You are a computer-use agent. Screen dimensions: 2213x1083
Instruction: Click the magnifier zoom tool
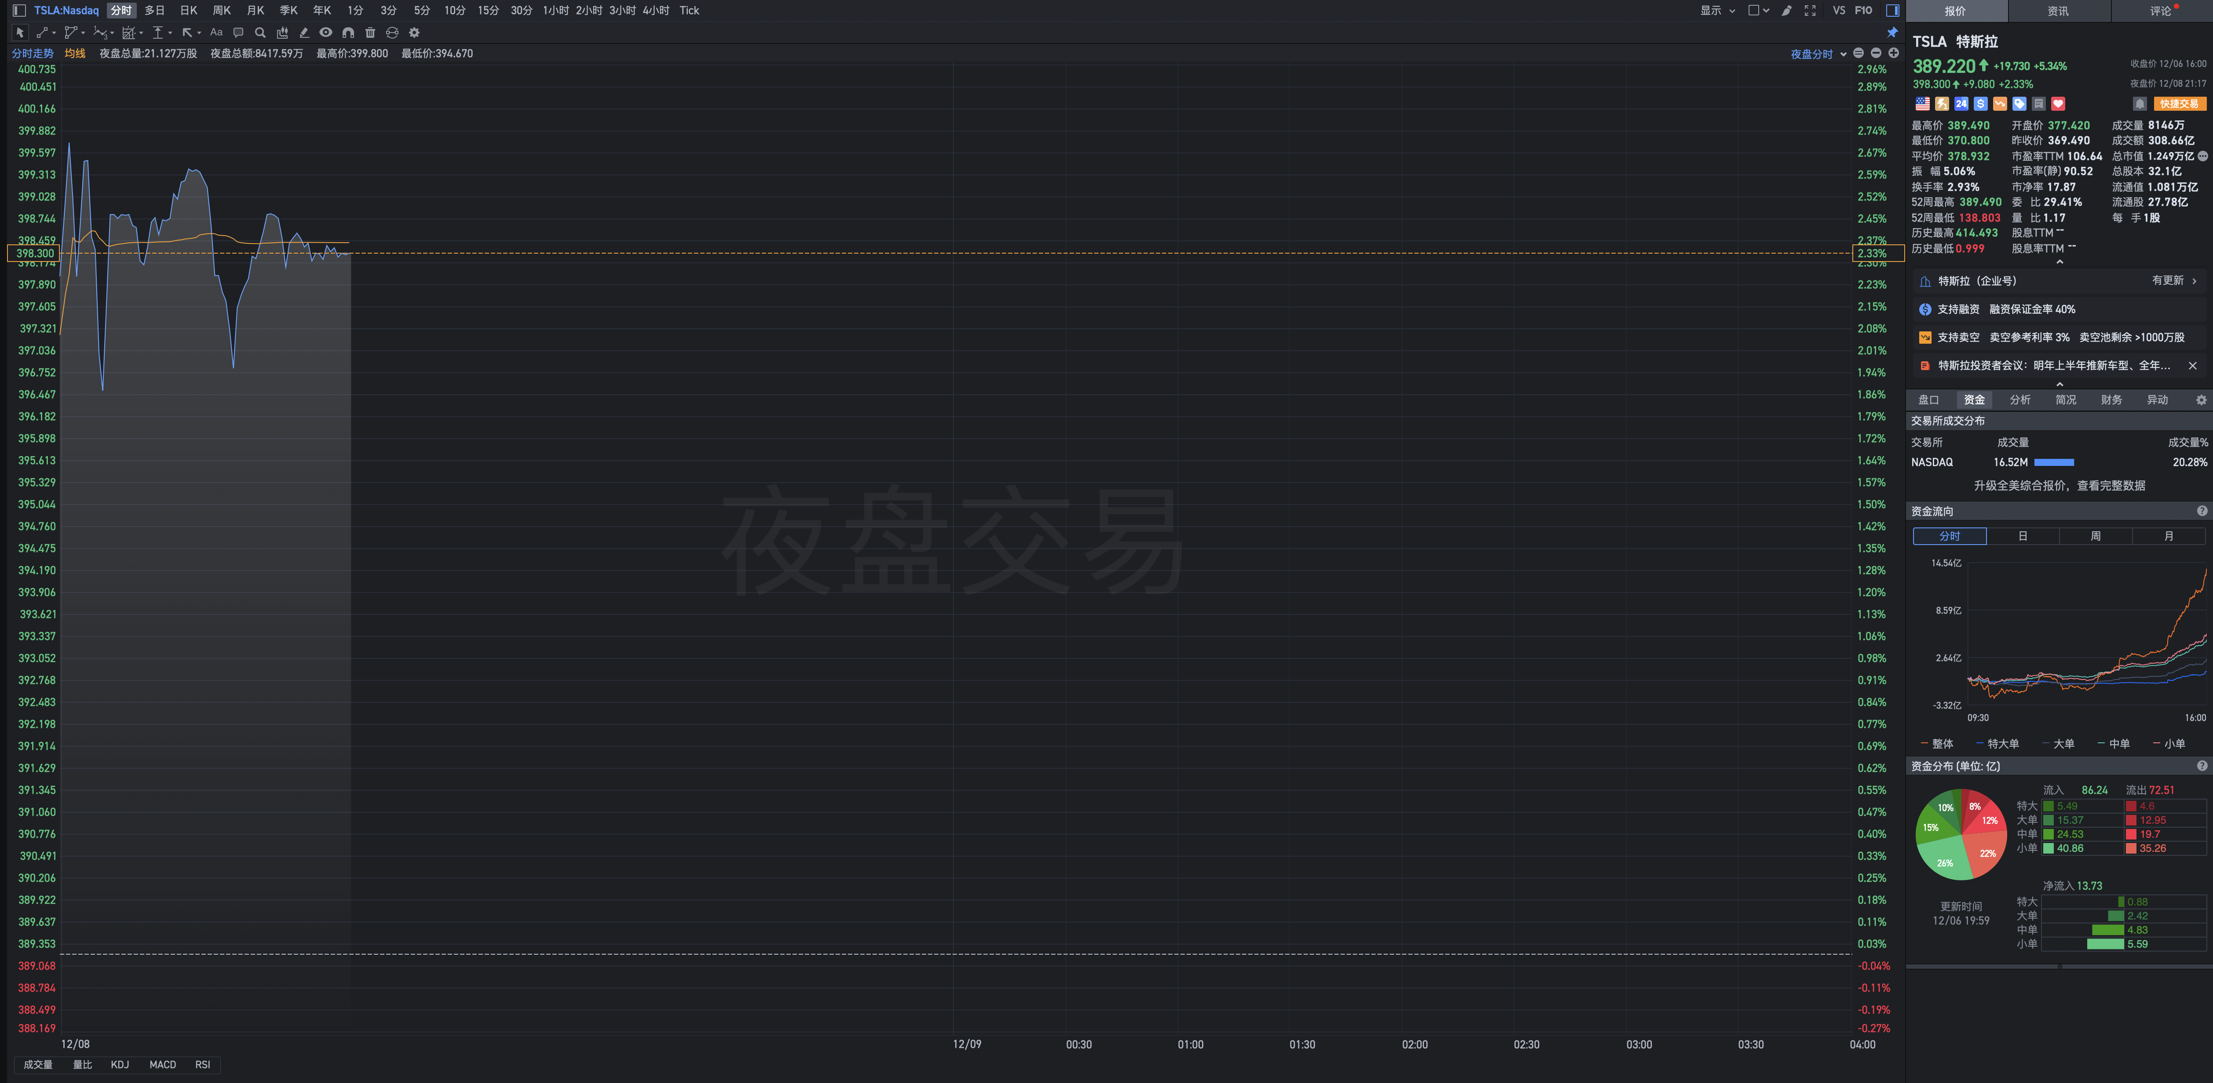point(260,33)
